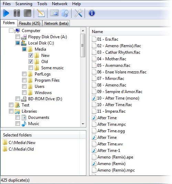
Task: Click the icon of 10 - After Time (mono)
Action: [x=94, y=98]
